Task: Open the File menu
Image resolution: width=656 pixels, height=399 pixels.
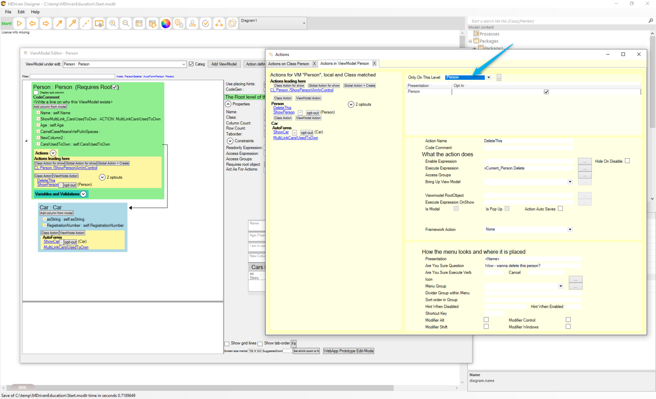Action: pos(8,12)
